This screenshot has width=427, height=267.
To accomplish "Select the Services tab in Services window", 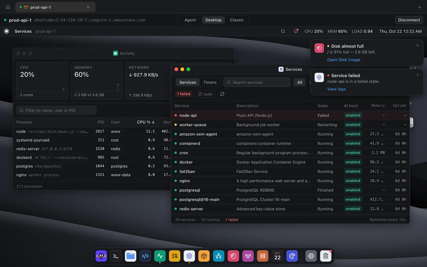I will 188,82.
